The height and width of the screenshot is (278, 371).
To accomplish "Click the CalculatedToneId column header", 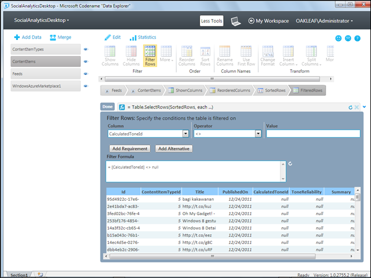I will [271, 192].
